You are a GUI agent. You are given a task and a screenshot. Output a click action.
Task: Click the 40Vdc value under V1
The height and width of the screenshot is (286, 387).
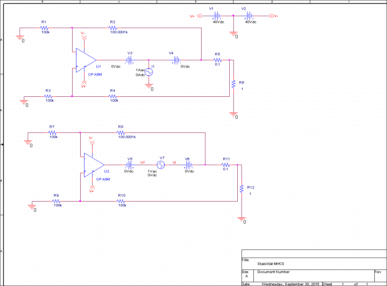[x=218, y=22]
